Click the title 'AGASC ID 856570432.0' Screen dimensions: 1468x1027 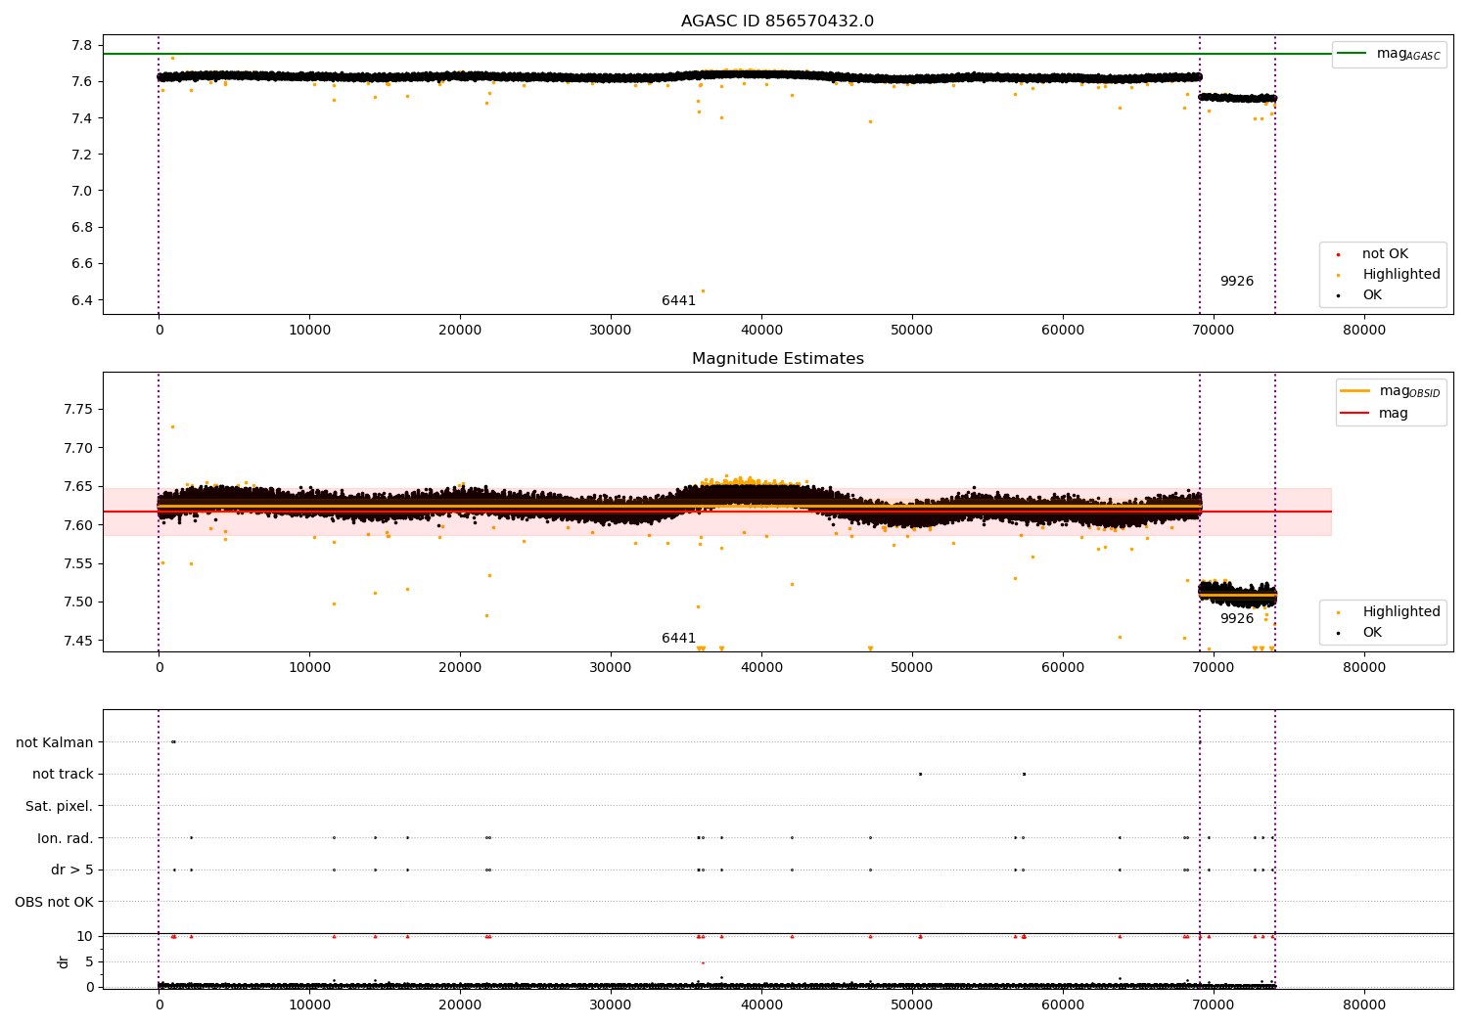pyautogui.click(x=777, y=22)
